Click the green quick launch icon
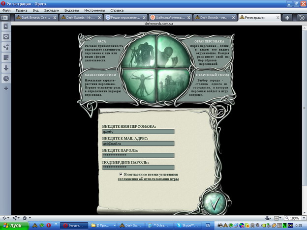 (42, 226)
